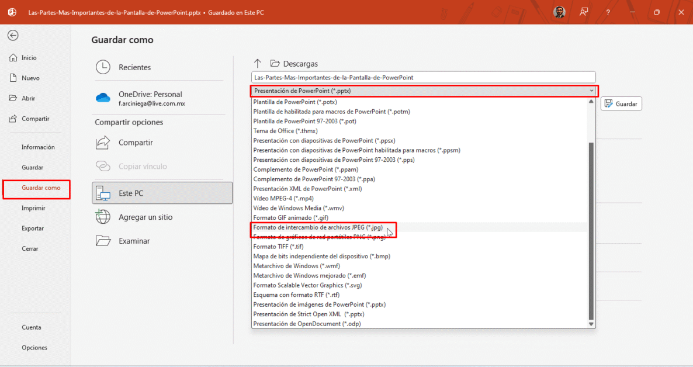Click the Examinar folder icon

[x=103, y=241]
